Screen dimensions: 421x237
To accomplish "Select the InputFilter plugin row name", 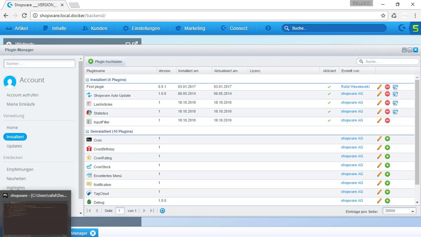I will click(x=101, y=122).
